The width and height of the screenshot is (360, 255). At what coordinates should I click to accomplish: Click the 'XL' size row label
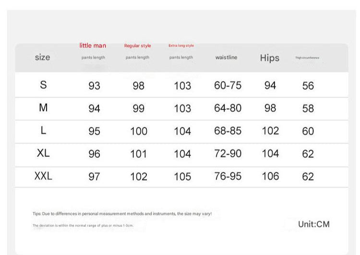tap(43, 153)
